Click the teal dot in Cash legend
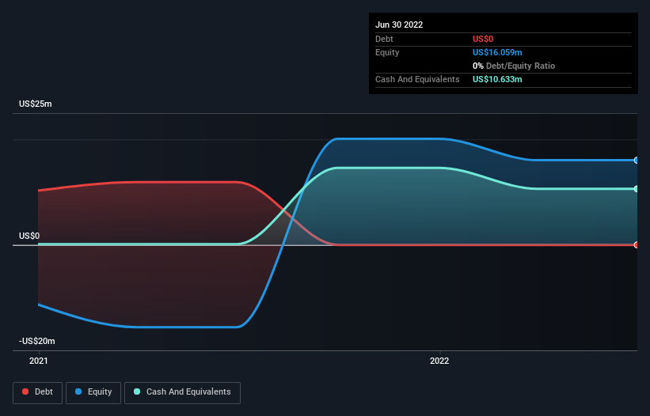The width and height of the screenshot is (650, 416). point(137,391)
